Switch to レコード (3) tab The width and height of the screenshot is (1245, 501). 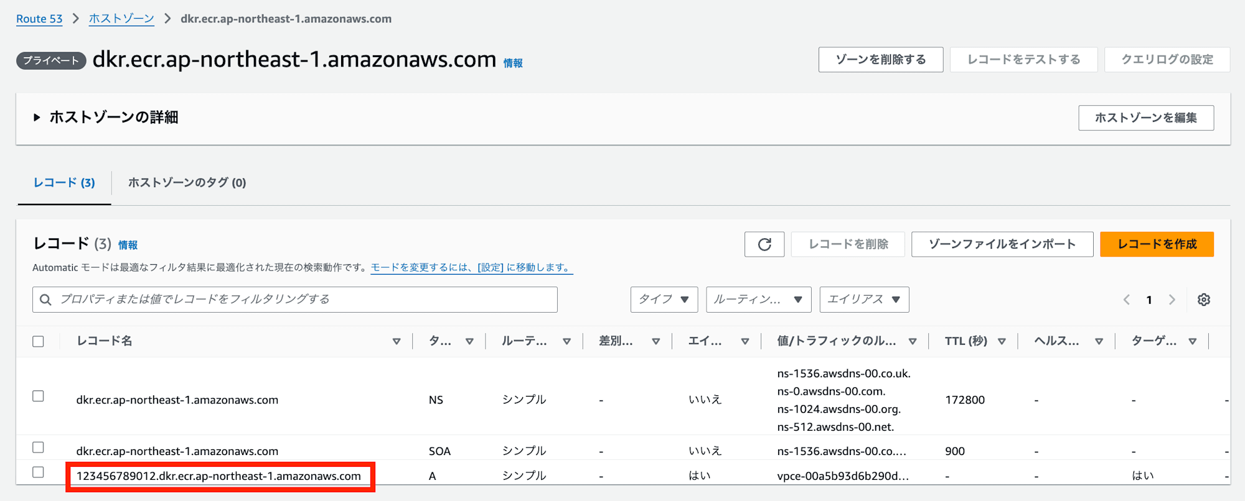tap(64, 183)
